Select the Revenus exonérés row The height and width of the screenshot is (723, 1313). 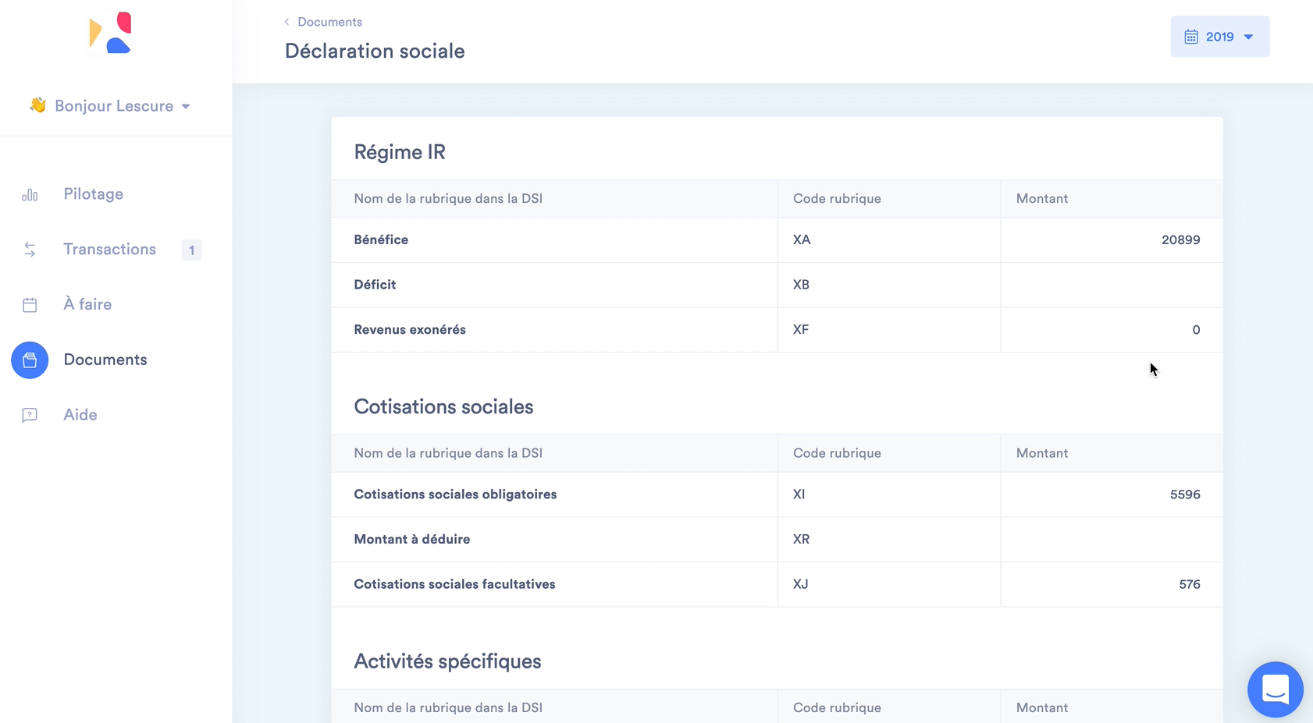pos(410,330)
